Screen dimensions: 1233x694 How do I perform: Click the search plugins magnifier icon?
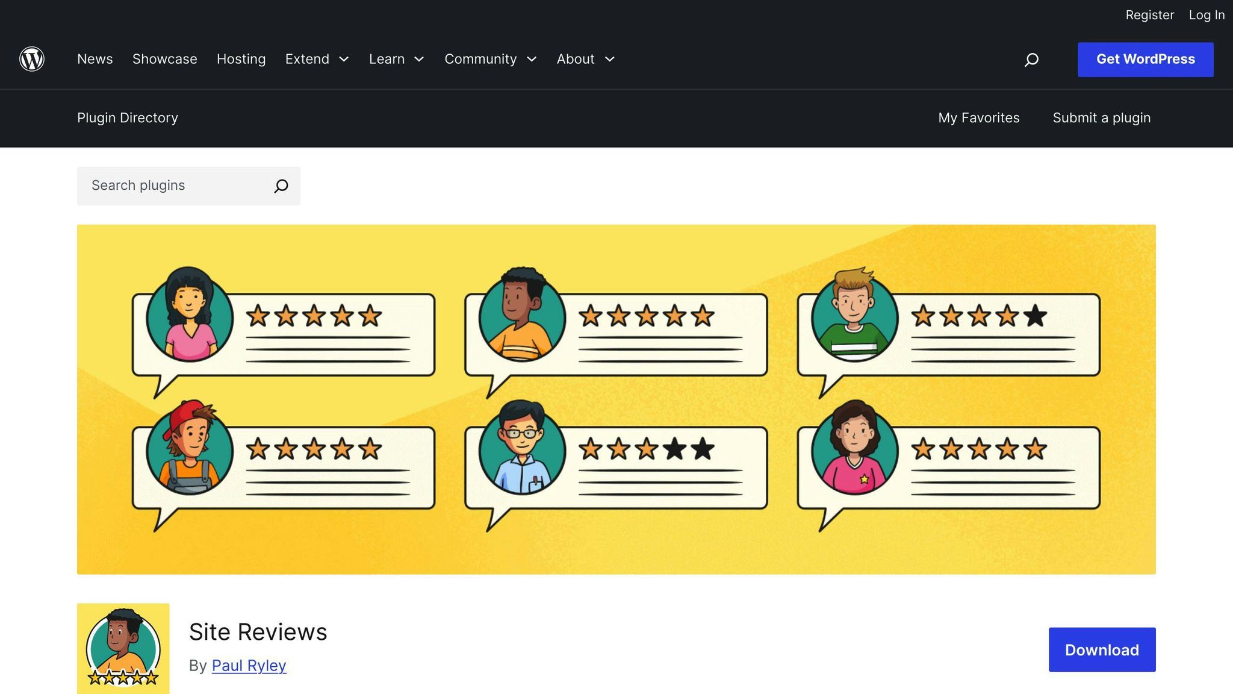tap(281, 186)
